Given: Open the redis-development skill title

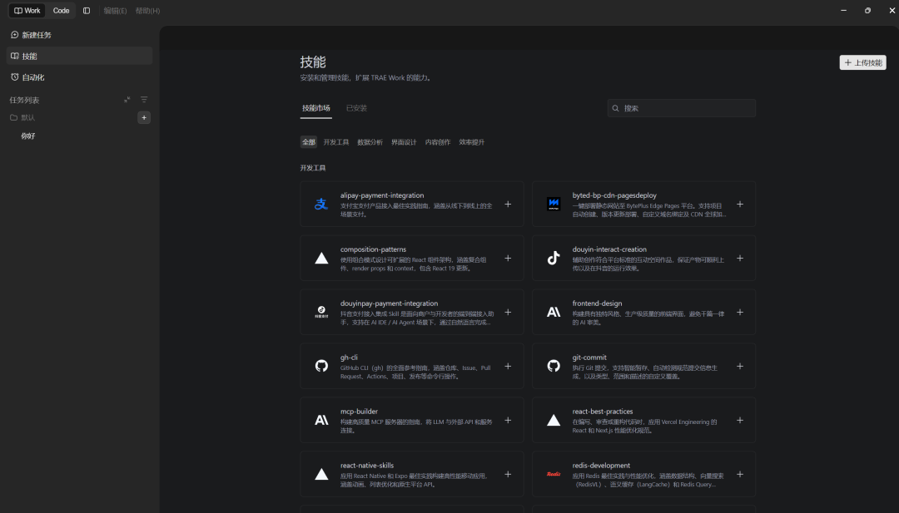Looking at the screenshot, I should coord(601,466).
